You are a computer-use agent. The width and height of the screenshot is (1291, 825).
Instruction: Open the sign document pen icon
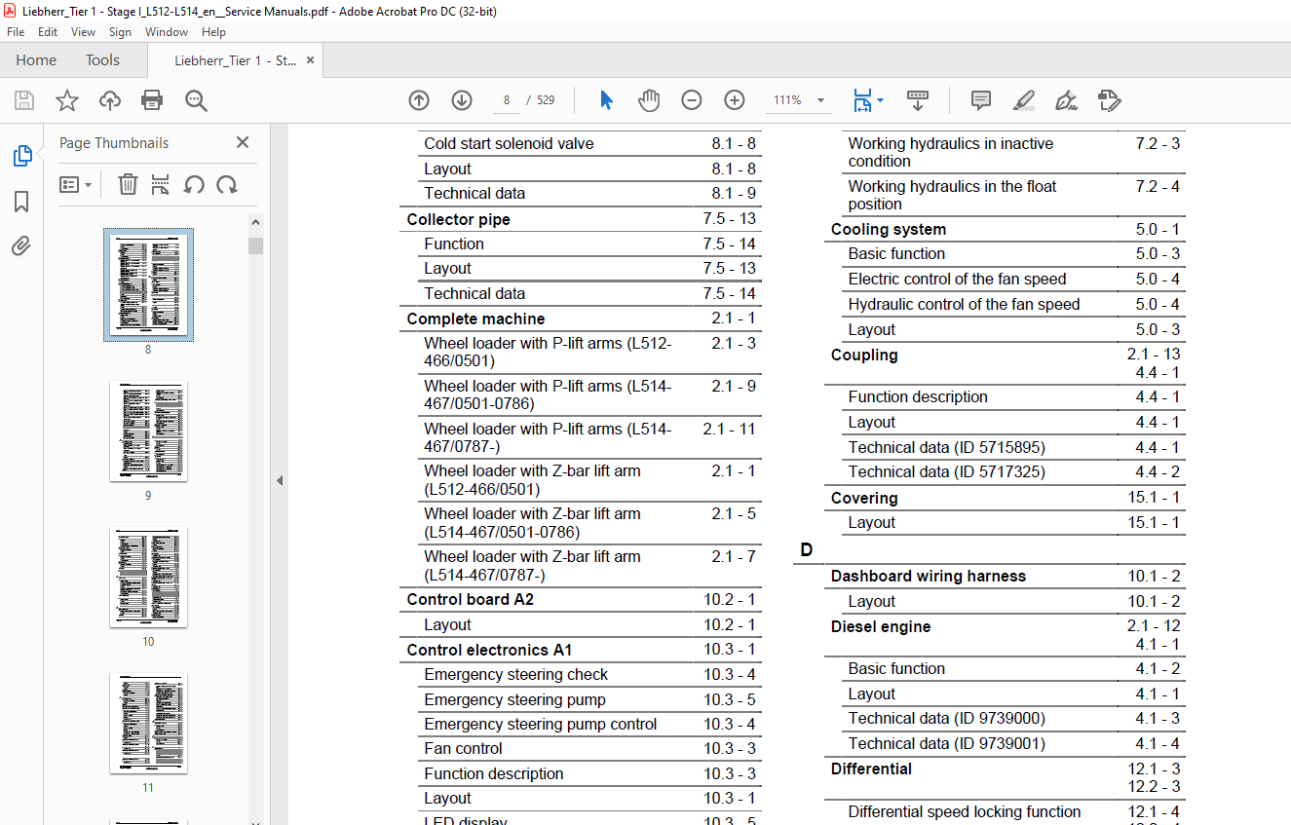1066,100
